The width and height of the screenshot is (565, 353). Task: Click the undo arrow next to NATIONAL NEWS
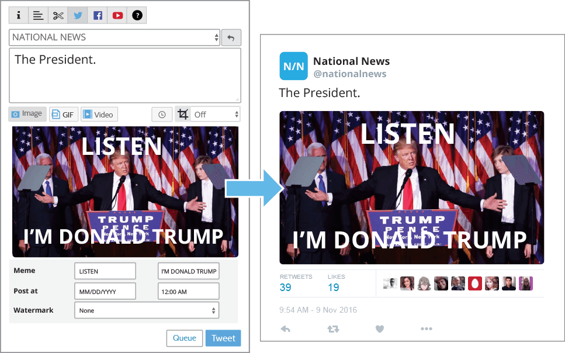point(231,37)
